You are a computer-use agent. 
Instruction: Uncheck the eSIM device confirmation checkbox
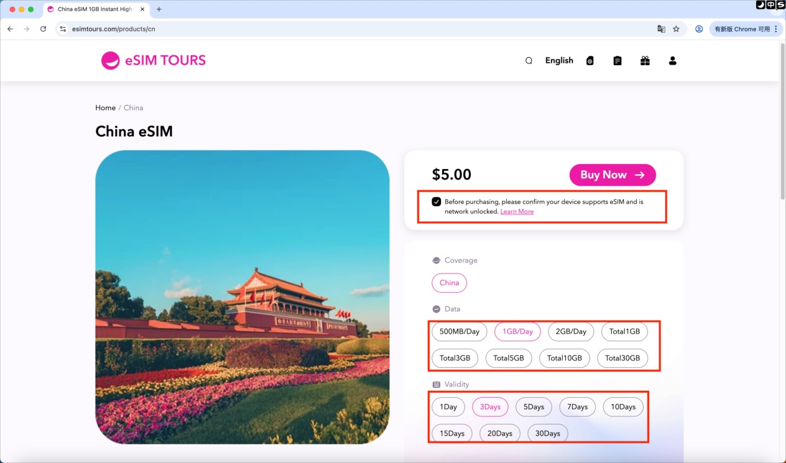click(x=437, y=201)
